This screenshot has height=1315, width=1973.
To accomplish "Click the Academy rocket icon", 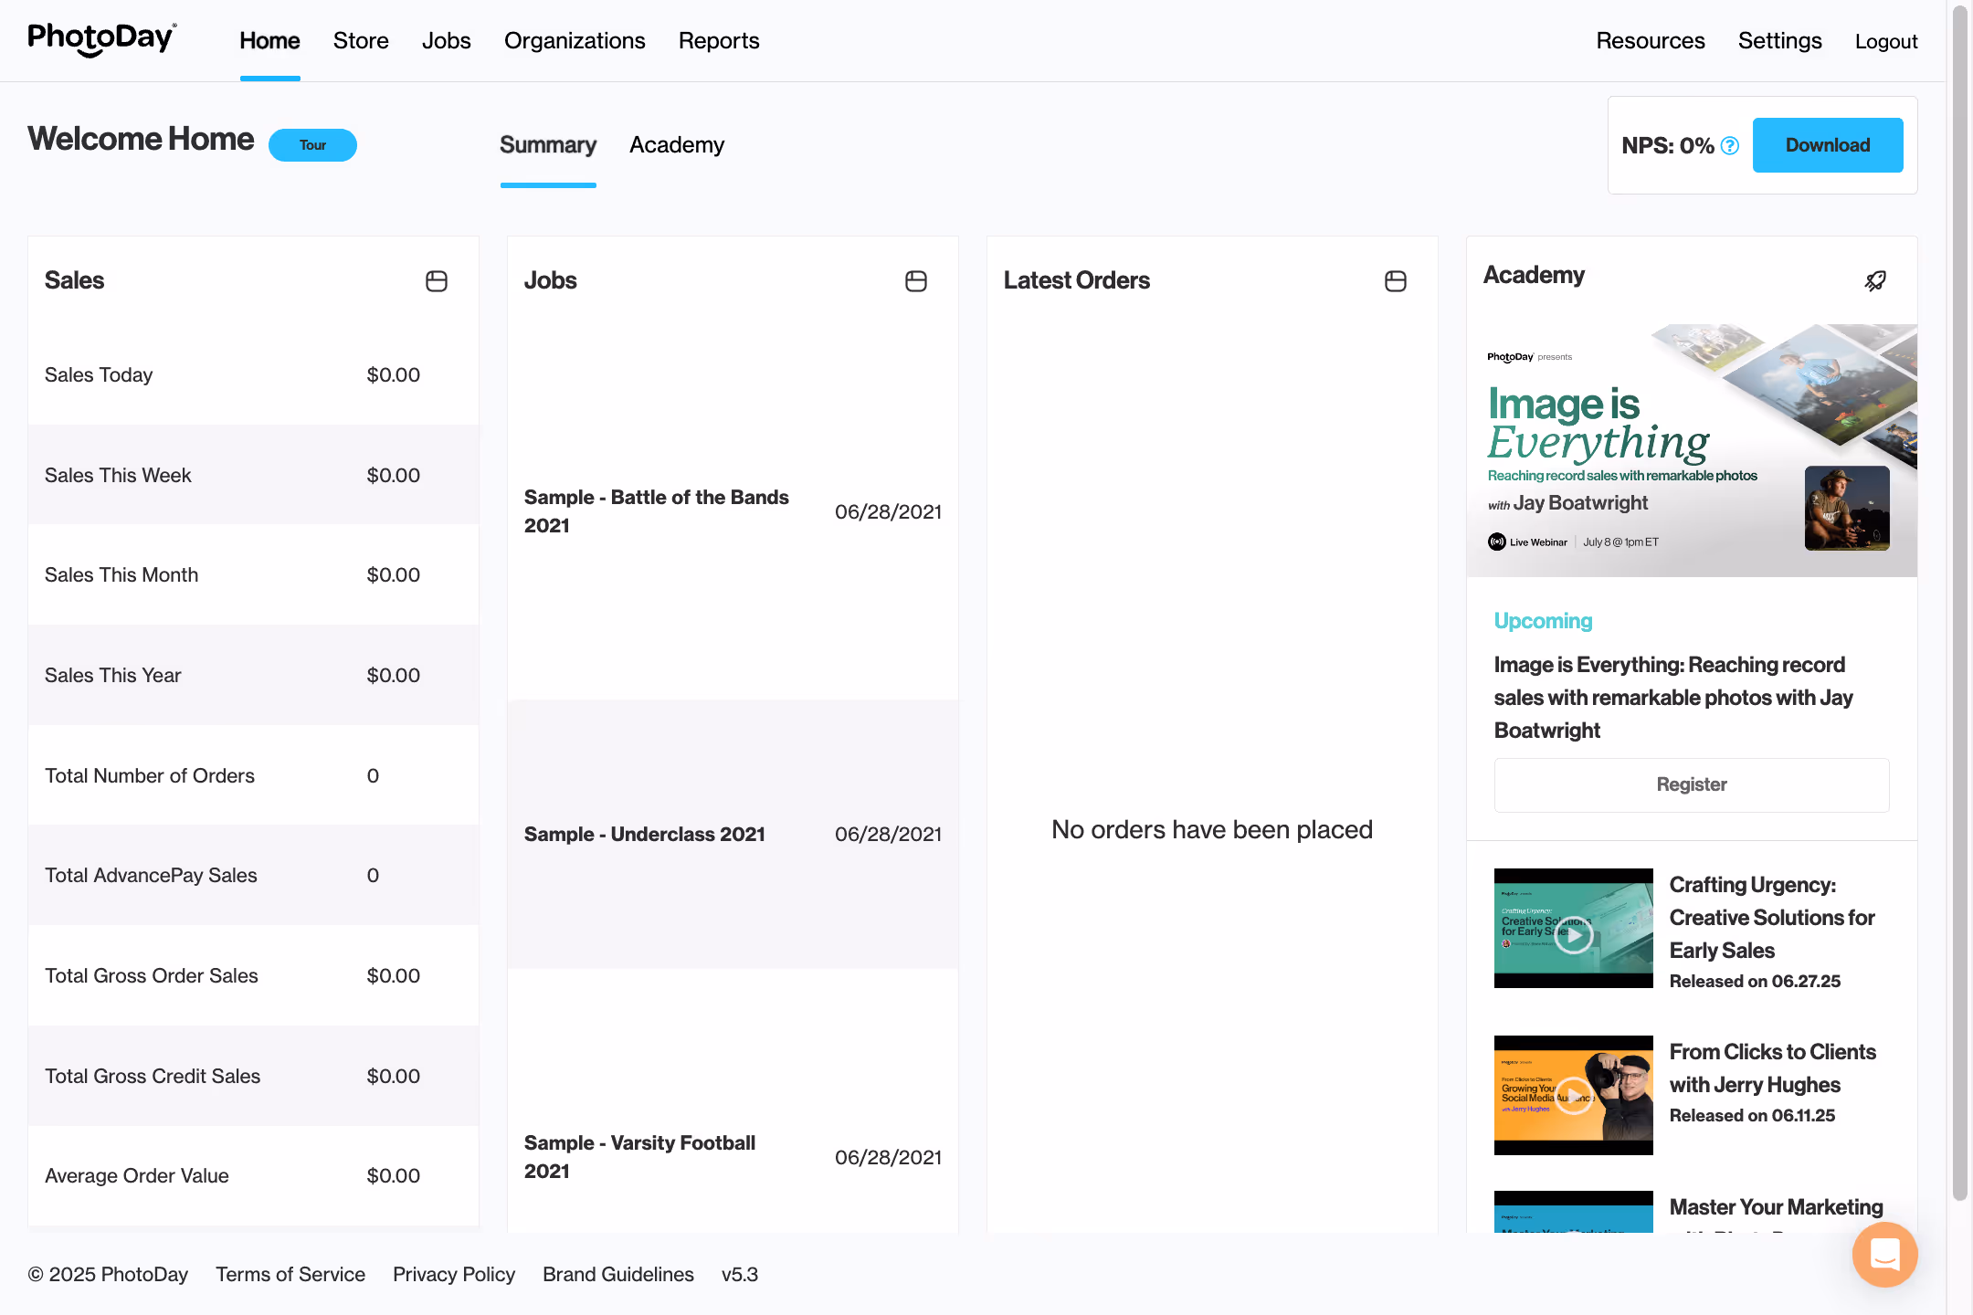I will tap(1875, 281).
